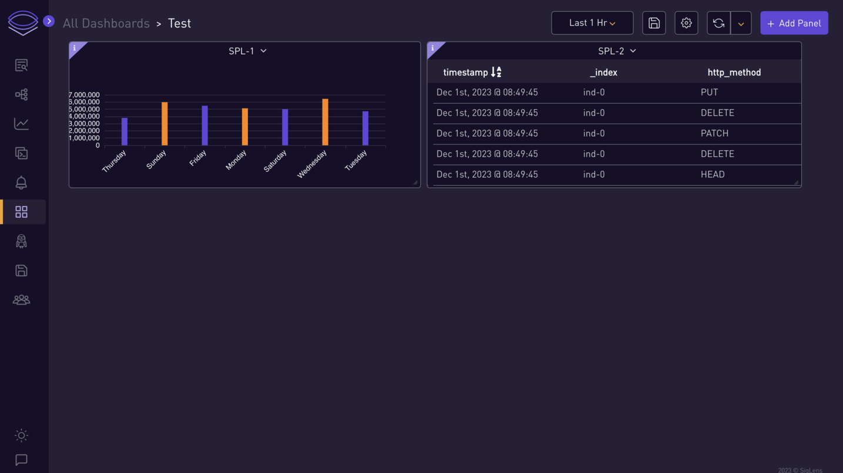Image resolution: width=843 pixels, height=473 pixels.
Task: Open the feedback chat bubble icon
Action: click(21, 460)
